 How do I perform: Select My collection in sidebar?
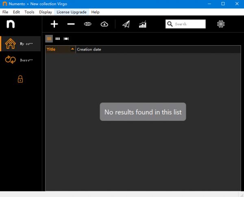point(20,44)
